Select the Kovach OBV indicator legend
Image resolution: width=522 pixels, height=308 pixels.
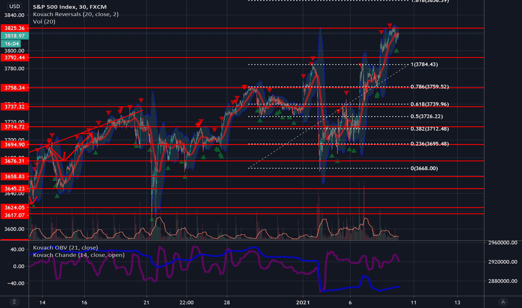(65, 248)
